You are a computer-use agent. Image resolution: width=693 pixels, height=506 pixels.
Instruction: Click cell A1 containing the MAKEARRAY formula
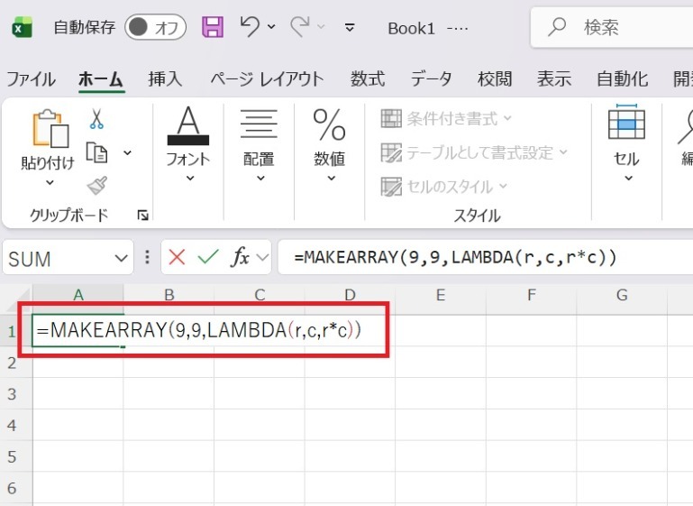click(78, 330)
